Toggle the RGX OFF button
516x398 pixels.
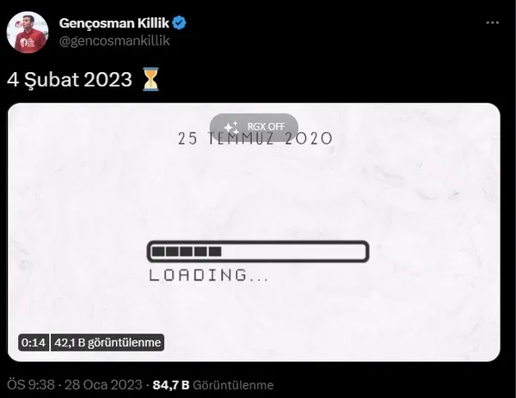(x=254, y=127)
